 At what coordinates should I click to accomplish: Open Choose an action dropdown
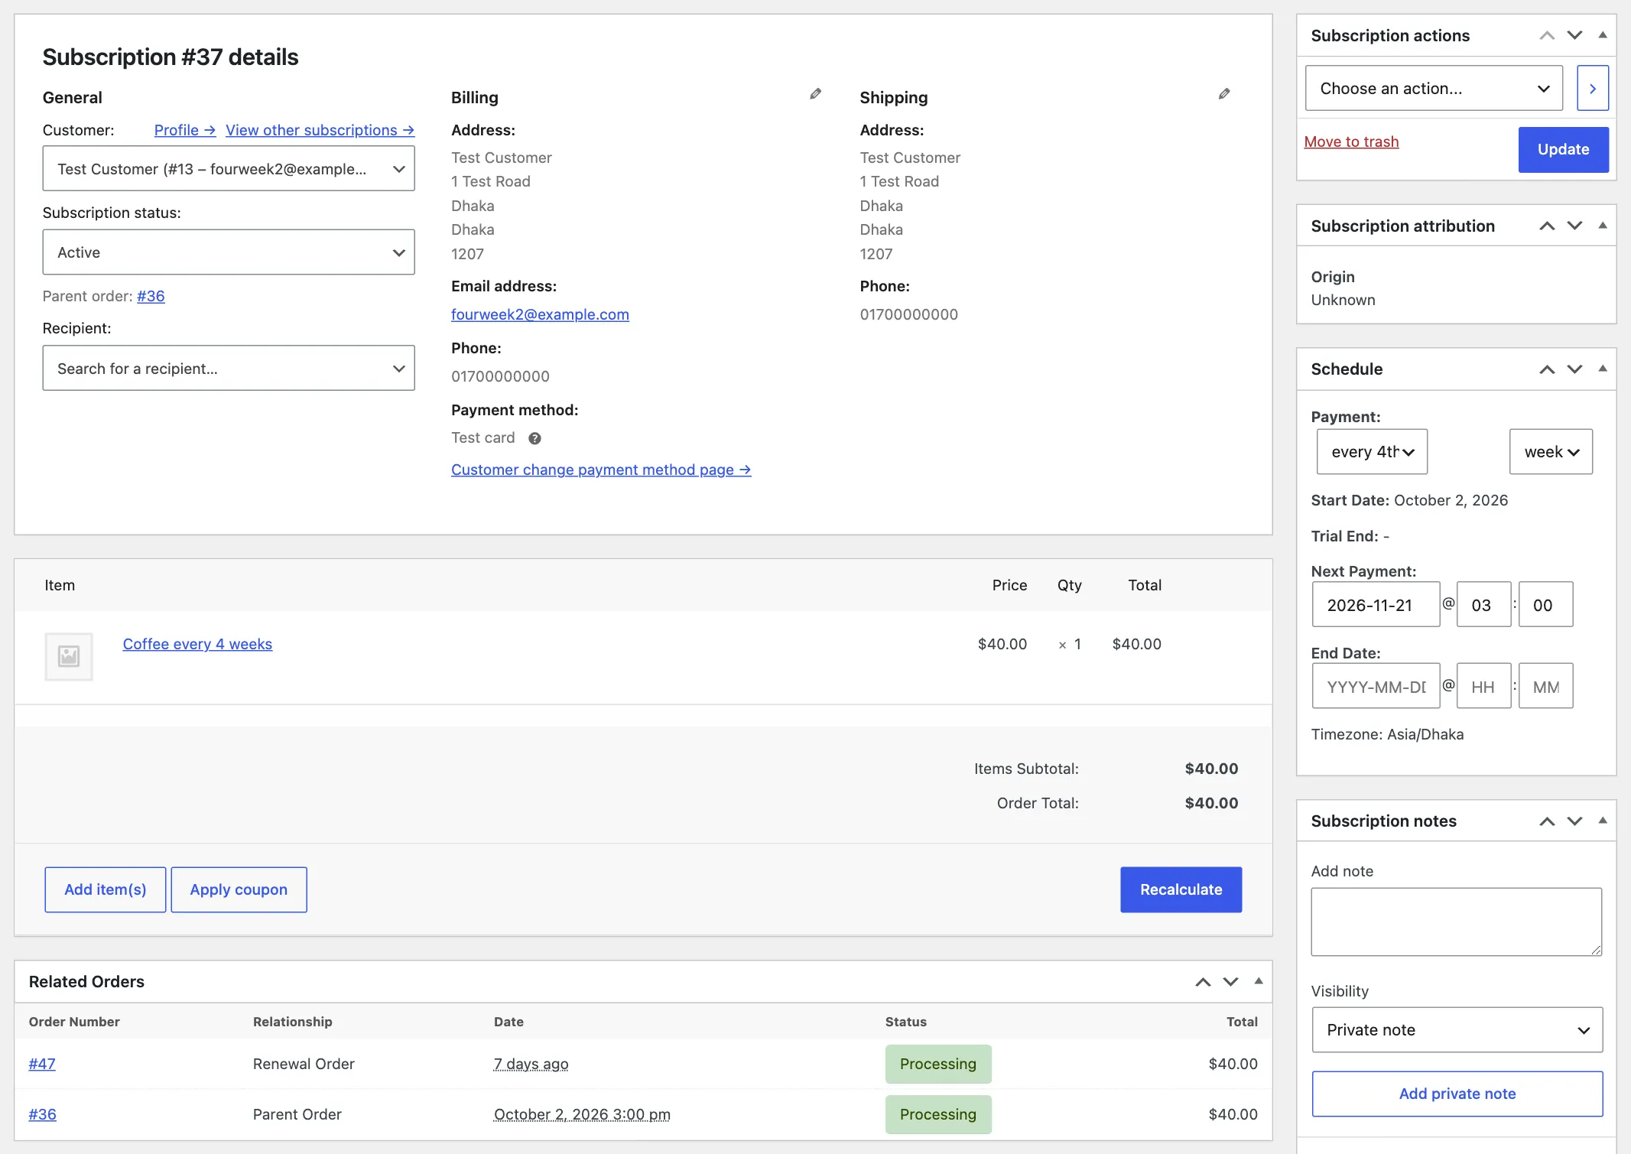1434,88
